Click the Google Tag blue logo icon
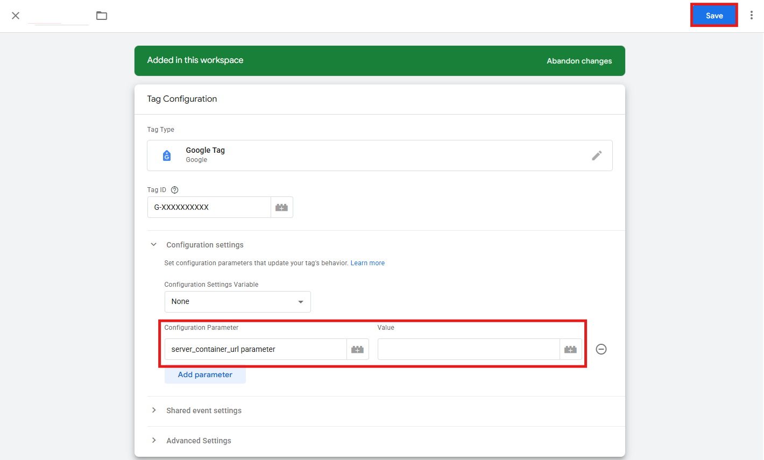This screenshot has height=460, width=764. coord(167,155)
